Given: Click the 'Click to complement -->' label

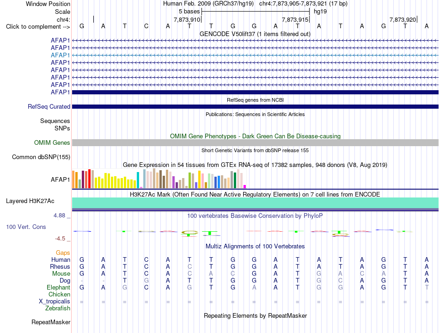Looking at the screenshot, I should point(38,27).
